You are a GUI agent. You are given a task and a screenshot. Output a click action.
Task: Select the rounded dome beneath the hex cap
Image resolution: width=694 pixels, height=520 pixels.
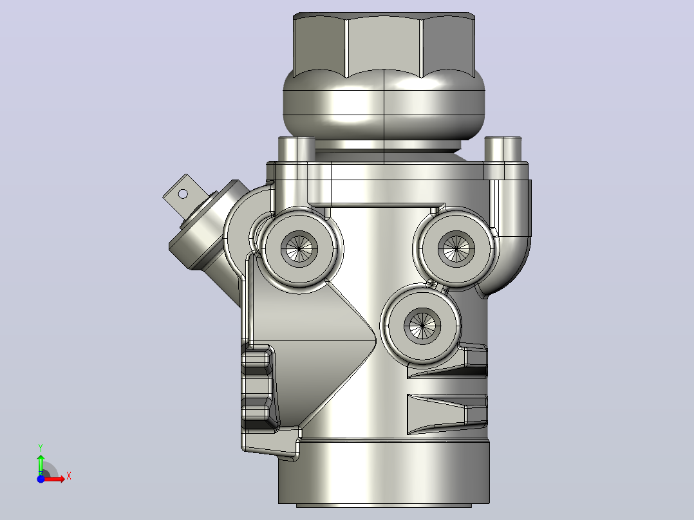tap(384, 103)
